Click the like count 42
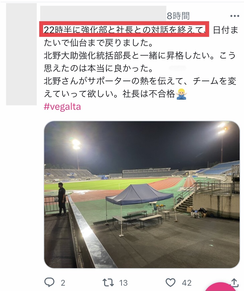Screen dimensions: 244x291 coord(187,283)
